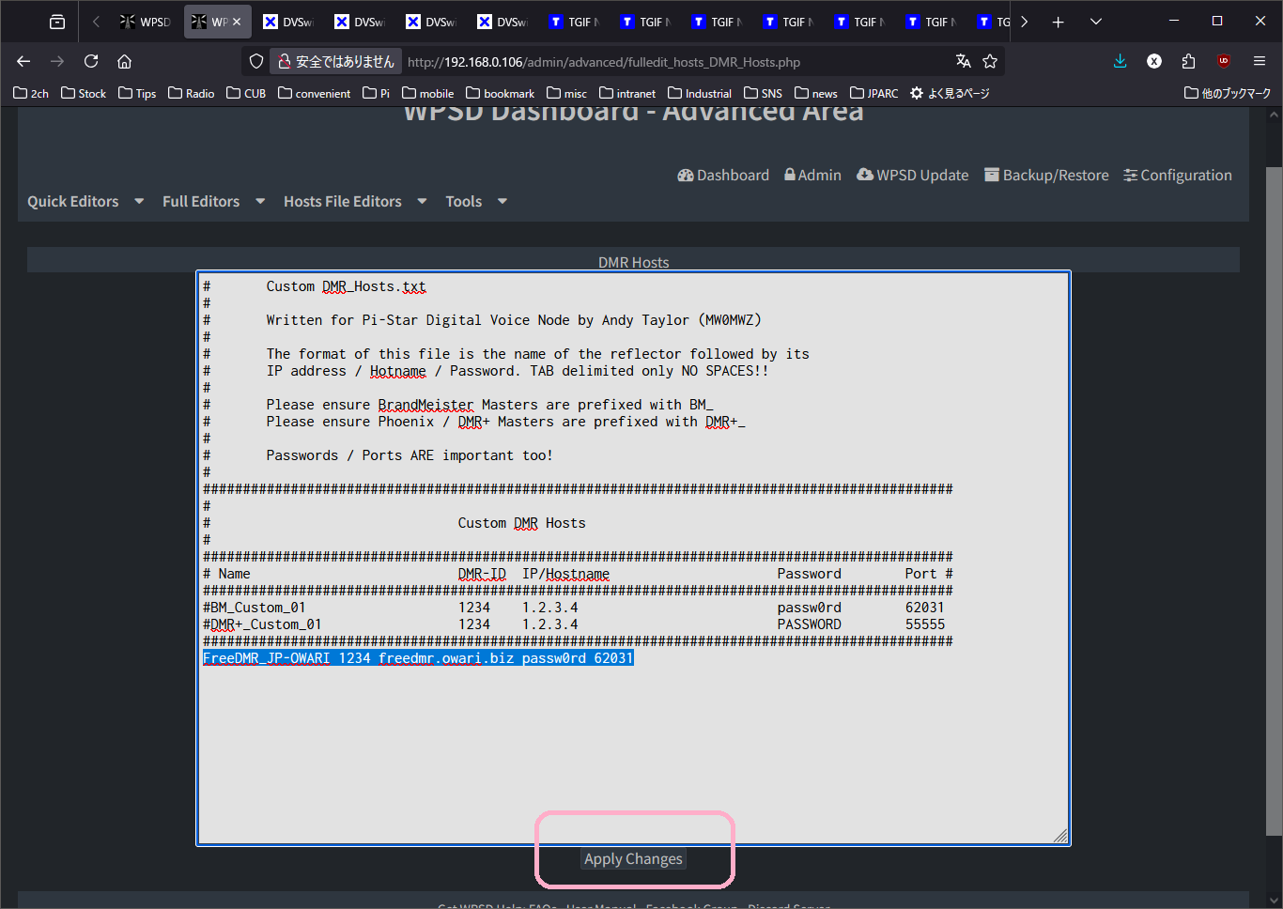Open the browser hamburger menu
Screen dimensions: 1283x909
click(x=1259, y=61)
